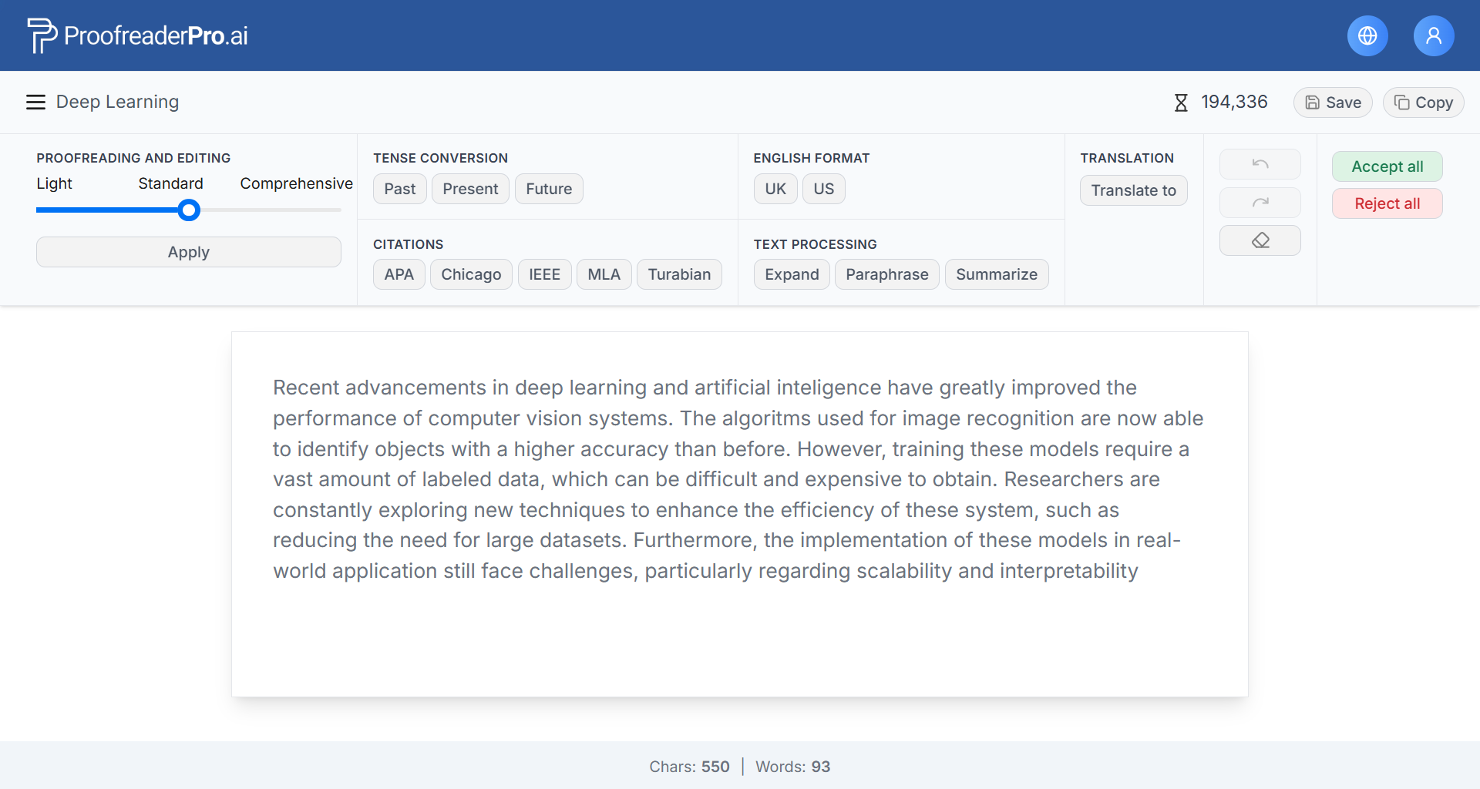
Task: Click the undo arrow button
Action: click(1260, 164)
